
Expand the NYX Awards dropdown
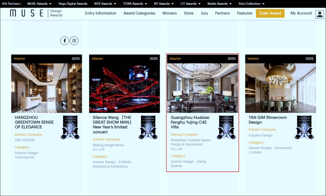105,4
